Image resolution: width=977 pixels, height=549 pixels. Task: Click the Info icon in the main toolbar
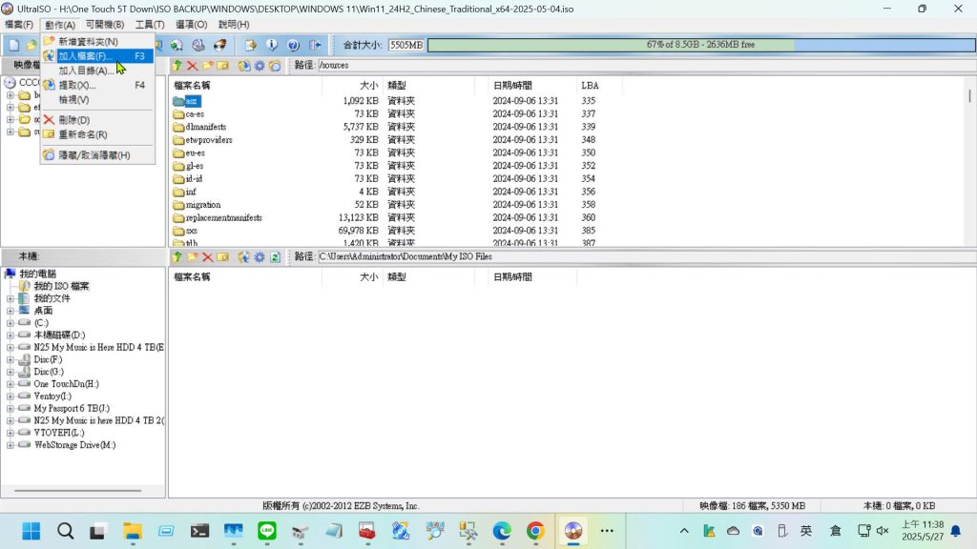[x=272, y=45]
